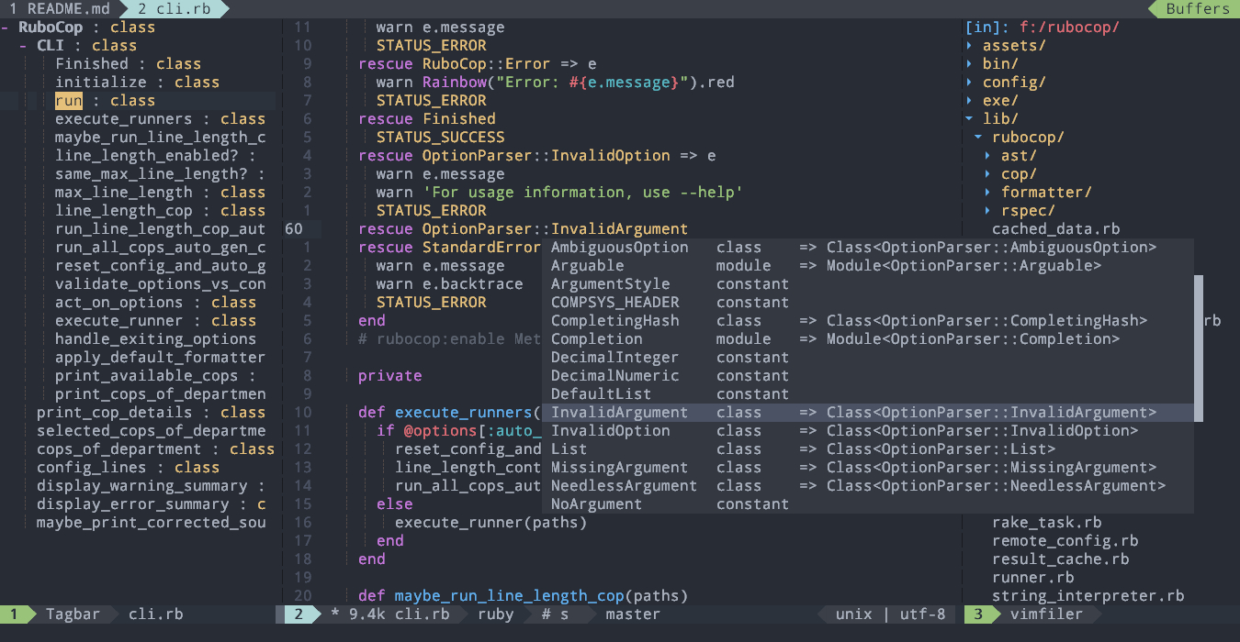1240x642 pixels.
Task: Click the f:/rubocop/ path header in vimfiler
Action: (x=1070, y=28)
